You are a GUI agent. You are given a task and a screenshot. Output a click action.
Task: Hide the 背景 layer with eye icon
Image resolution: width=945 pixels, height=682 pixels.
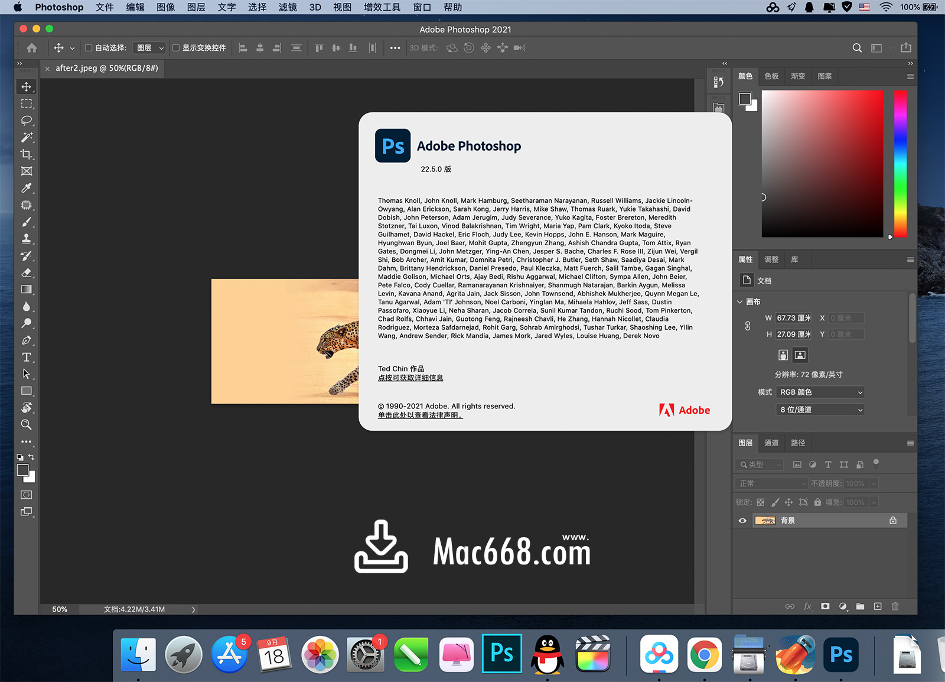click(742, 521)
